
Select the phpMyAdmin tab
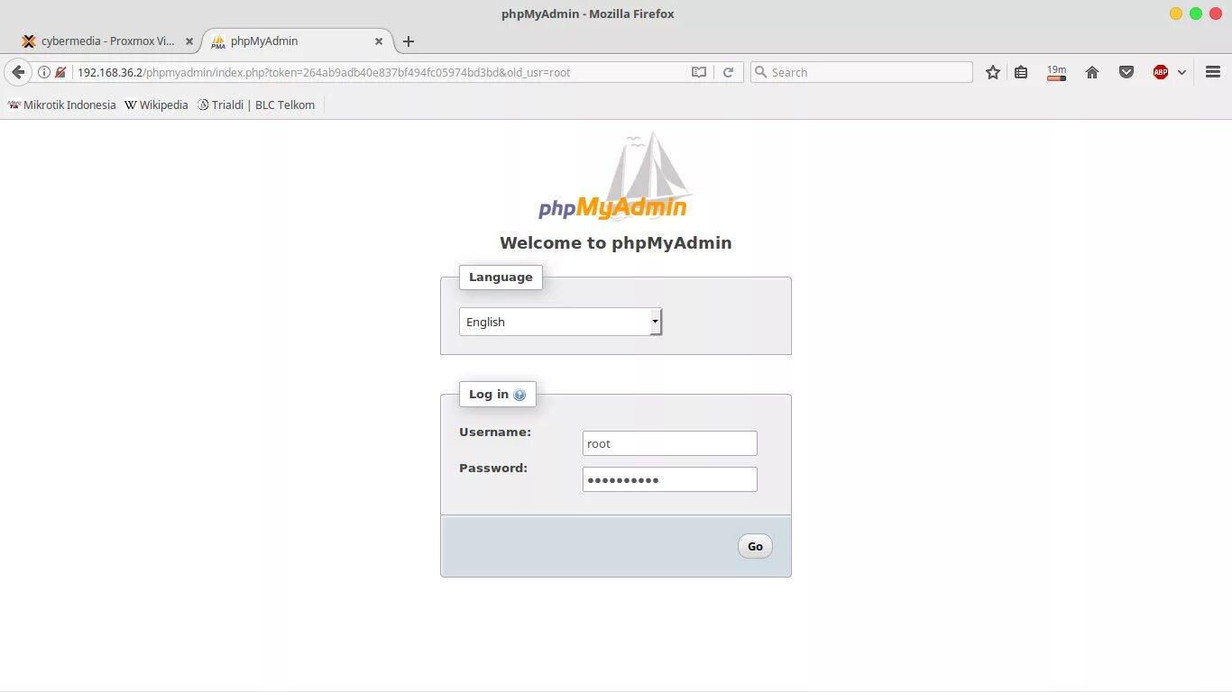point(298,41)
